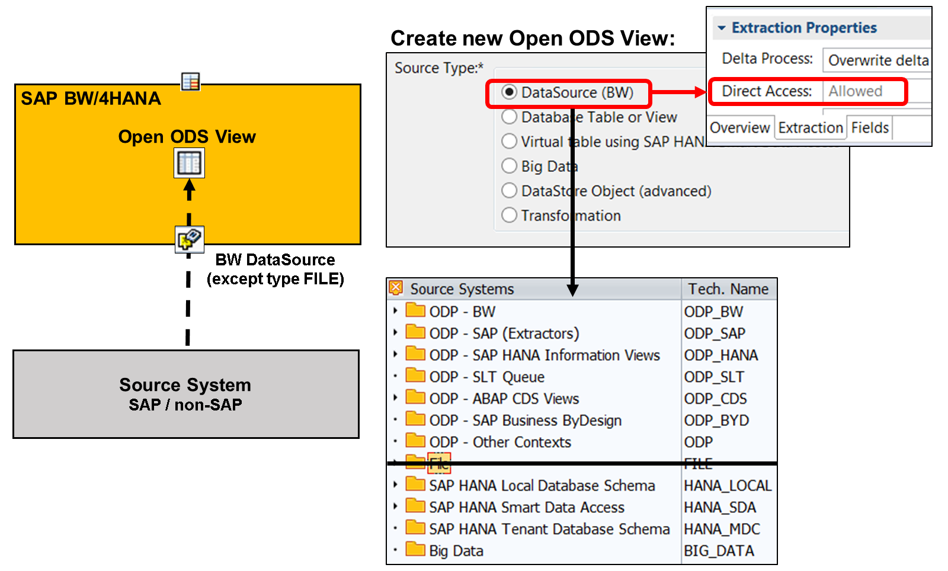Choose Virtual table using SAP HANA option
Viewport: 948px width, 571px height.
[509, 142]
